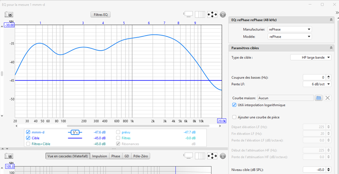
Task: Click the 105.0 SPL limit box on waterfall graph
Action: pos(9,167)
